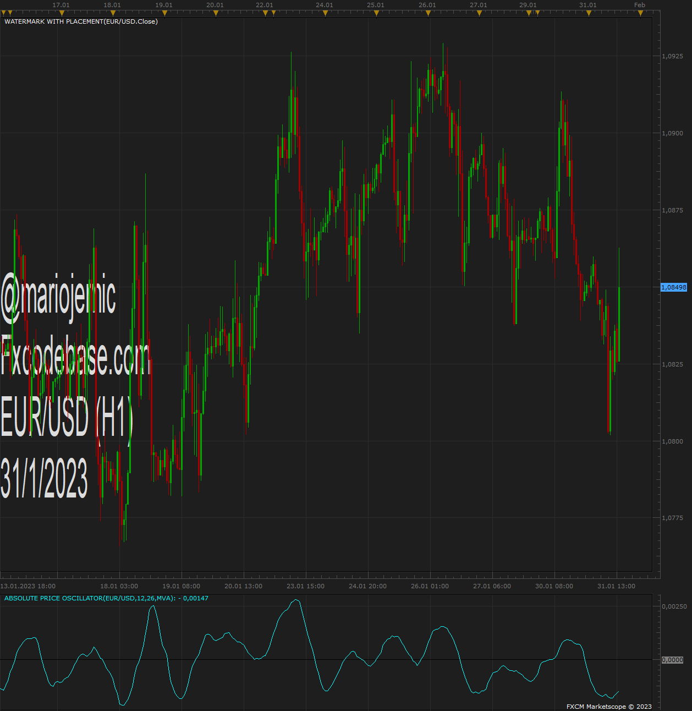Click the orange marker under 18.01
The width and height of the screenshot is (692, 711).
(x=112, y=13)
